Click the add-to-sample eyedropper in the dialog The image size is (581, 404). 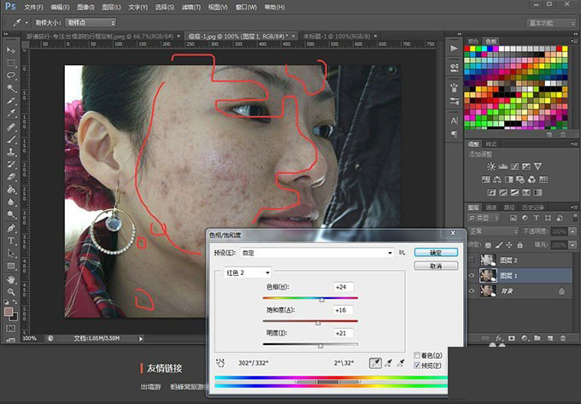(x=390, y=363)
